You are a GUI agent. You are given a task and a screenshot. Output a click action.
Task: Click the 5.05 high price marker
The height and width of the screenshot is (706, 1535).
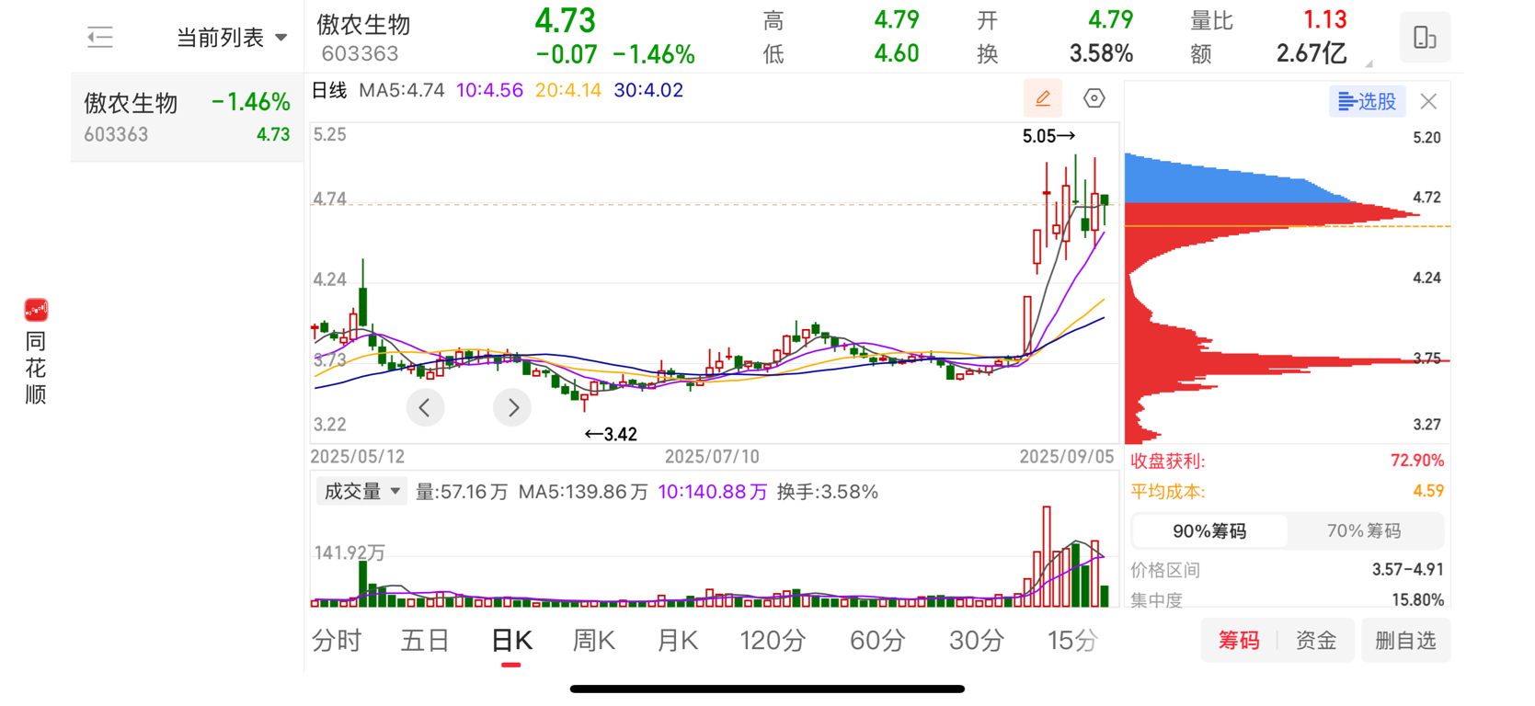tap(1048, 136)
